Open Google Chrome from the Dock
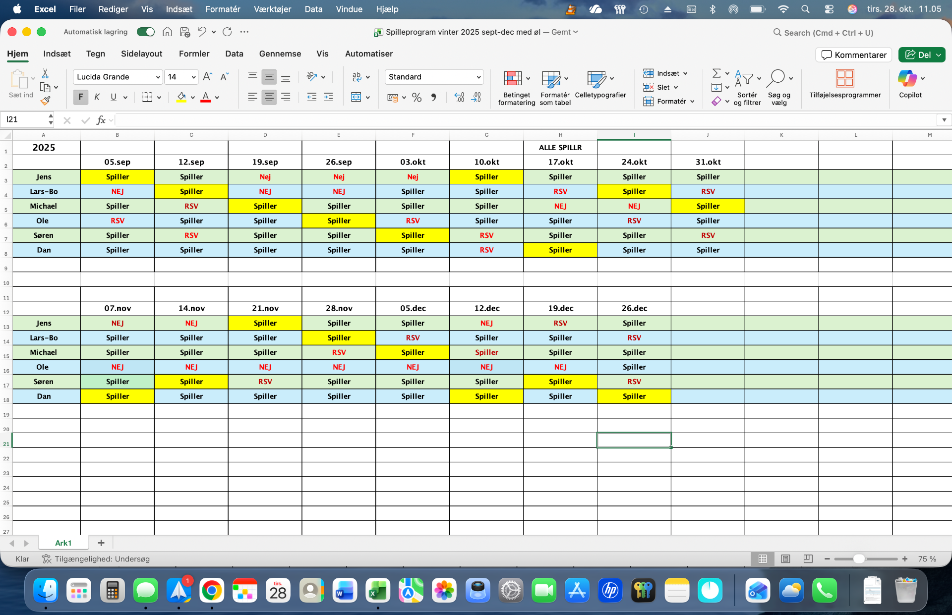Viewport: 952px width, 615px height. pyautogui.click(x=212, y=590)
